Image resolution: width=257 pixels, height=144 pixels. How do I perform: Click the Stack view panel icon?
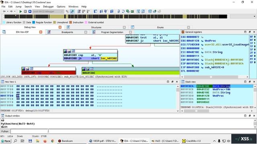tap(183, 82)
